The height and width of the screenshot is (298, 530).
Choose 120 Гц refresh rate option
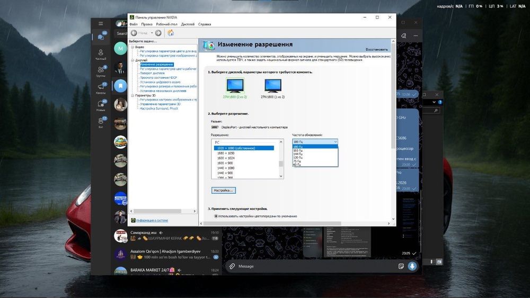click(315, 158)
